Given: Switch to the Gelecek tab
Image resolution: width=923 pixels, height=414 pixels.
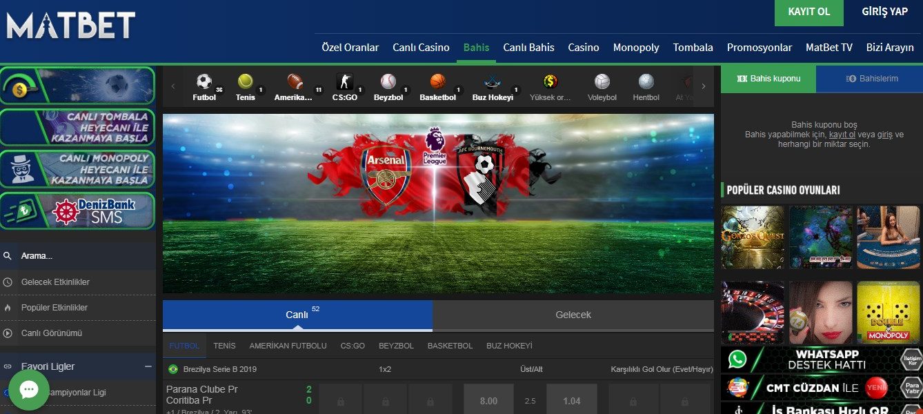Looking at the screenshot, I should pyautogui.click(x=573, y=315).
